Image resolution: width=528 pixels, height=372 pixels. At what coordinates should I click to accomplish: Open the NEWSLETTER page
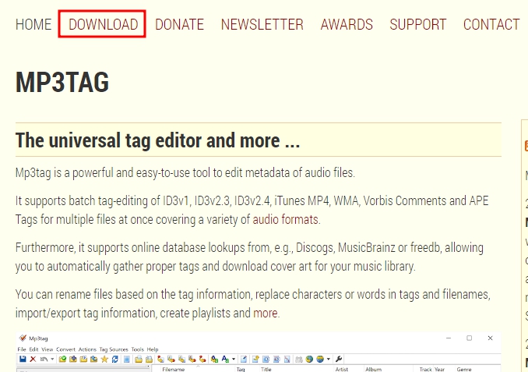[x=262, y=24]
